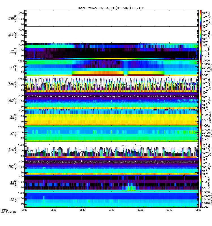Image resolution: width=212 pixels, height=226 pixels.
Task: Click the color bar beside the fbk edc12 panel
Action: [201, 183]
